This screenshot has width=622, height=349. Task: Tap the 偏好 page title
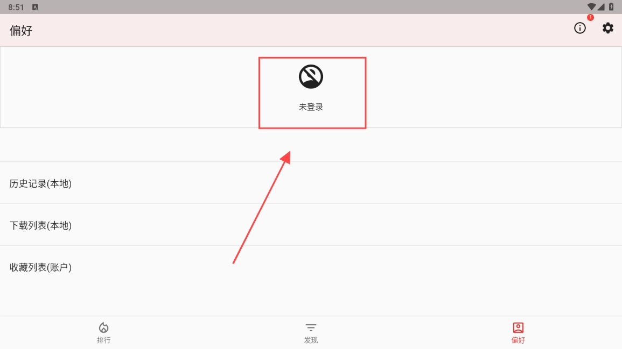pyautogui.click(x=21, y=31)
